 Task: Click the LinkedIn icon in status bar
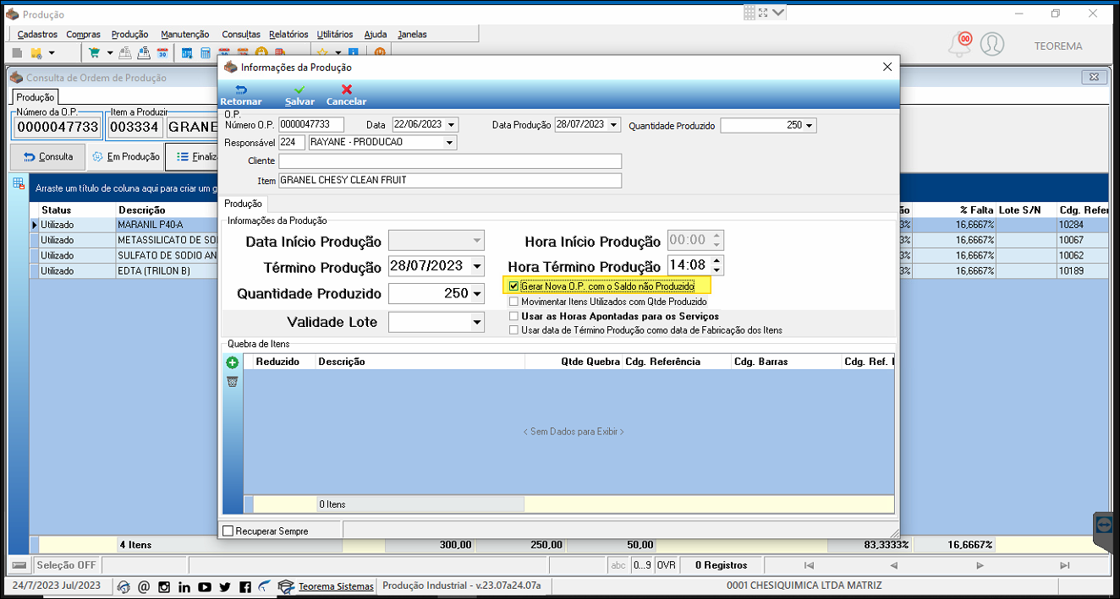pos(184,586)
